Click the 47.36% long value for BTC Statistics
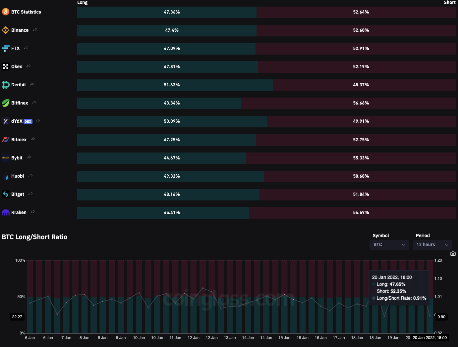The width and height of the screenshot is (458, 347). pos(172,12)
